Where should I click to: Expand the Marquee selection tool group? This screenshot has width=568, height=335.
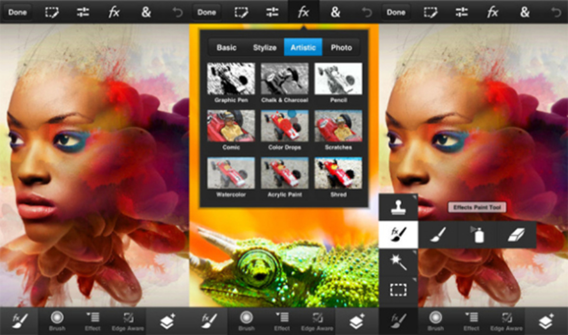[398, 289]
